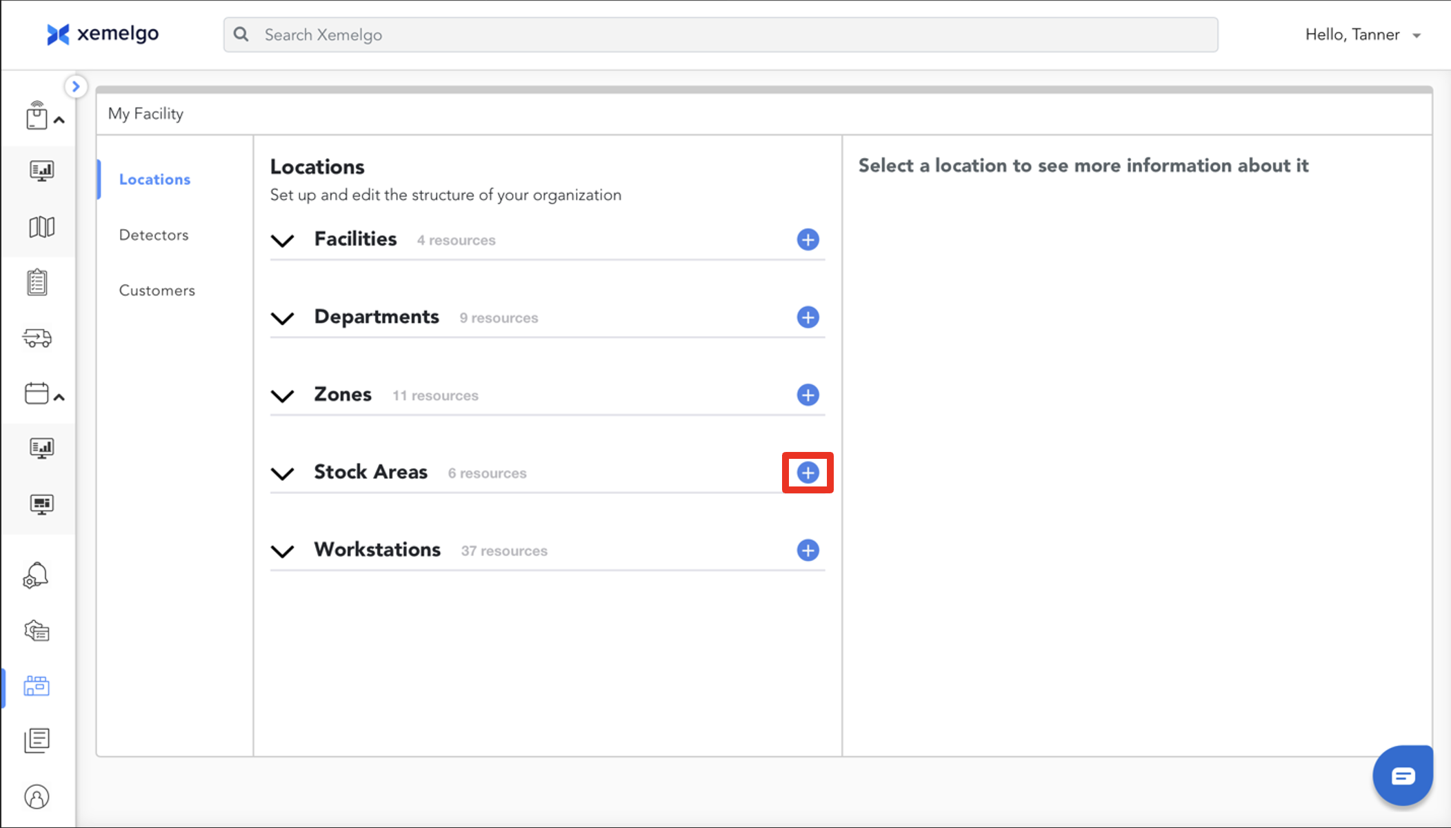
Task: Expand the Facilities section chevron
Action: (x=283, y=240)
